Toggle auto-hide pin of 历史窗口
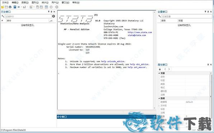Viewport: 214px width, 133px height. [x=51, y=12]
